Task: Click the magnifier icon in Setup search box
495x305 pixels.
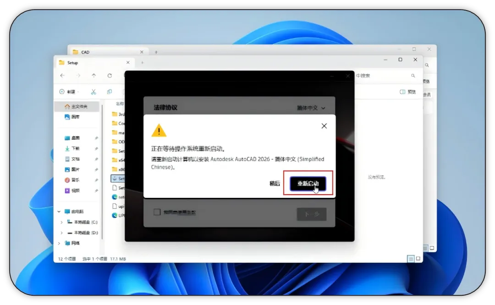Action: point(413,76)
